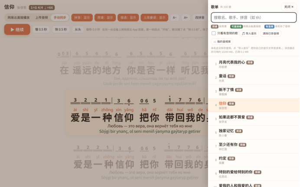Select 上传音频 mode tab
Screen dimensions: 300x187
point(42,18)
